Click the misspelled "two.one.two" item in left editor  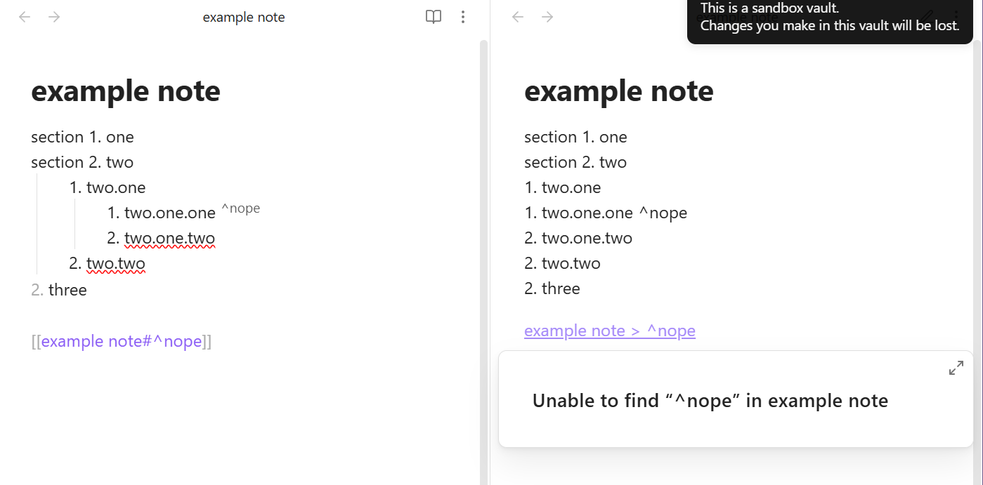169,239
